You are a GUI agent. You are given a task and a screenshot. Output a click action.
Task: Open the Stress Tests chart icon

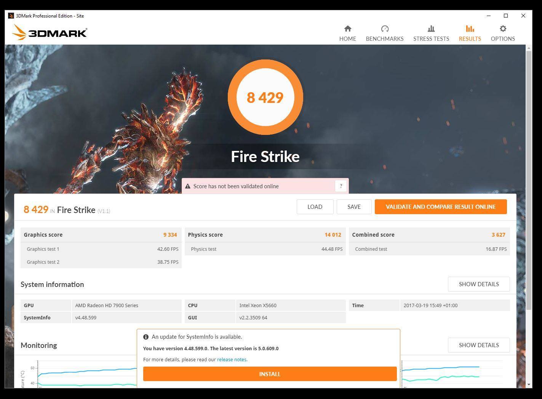(x=431, y=29)
